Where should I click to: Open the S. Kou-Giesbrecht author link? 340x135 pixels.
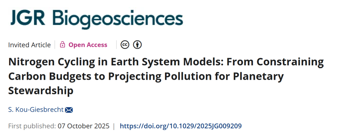click(x=36, y=110)
